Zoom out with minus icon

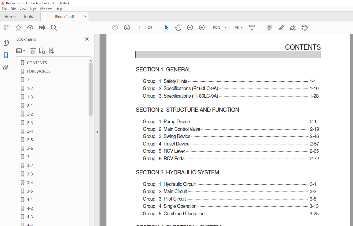(x=190, y=28)
